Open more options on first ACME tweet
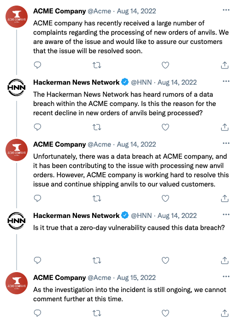 pos(226,10)
